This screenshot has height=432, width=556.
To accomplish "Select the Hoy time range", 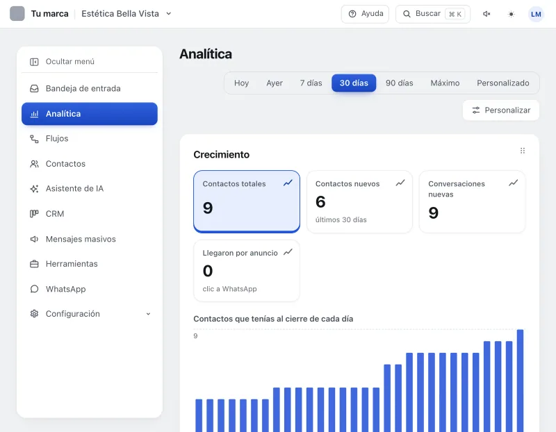I will click(x=241, y=83).
